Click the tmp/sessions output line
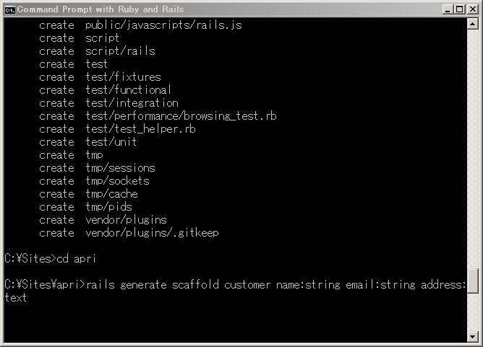The height and width of the screenshot is (347, 483). pyautogui.click(x=97, y=168)
